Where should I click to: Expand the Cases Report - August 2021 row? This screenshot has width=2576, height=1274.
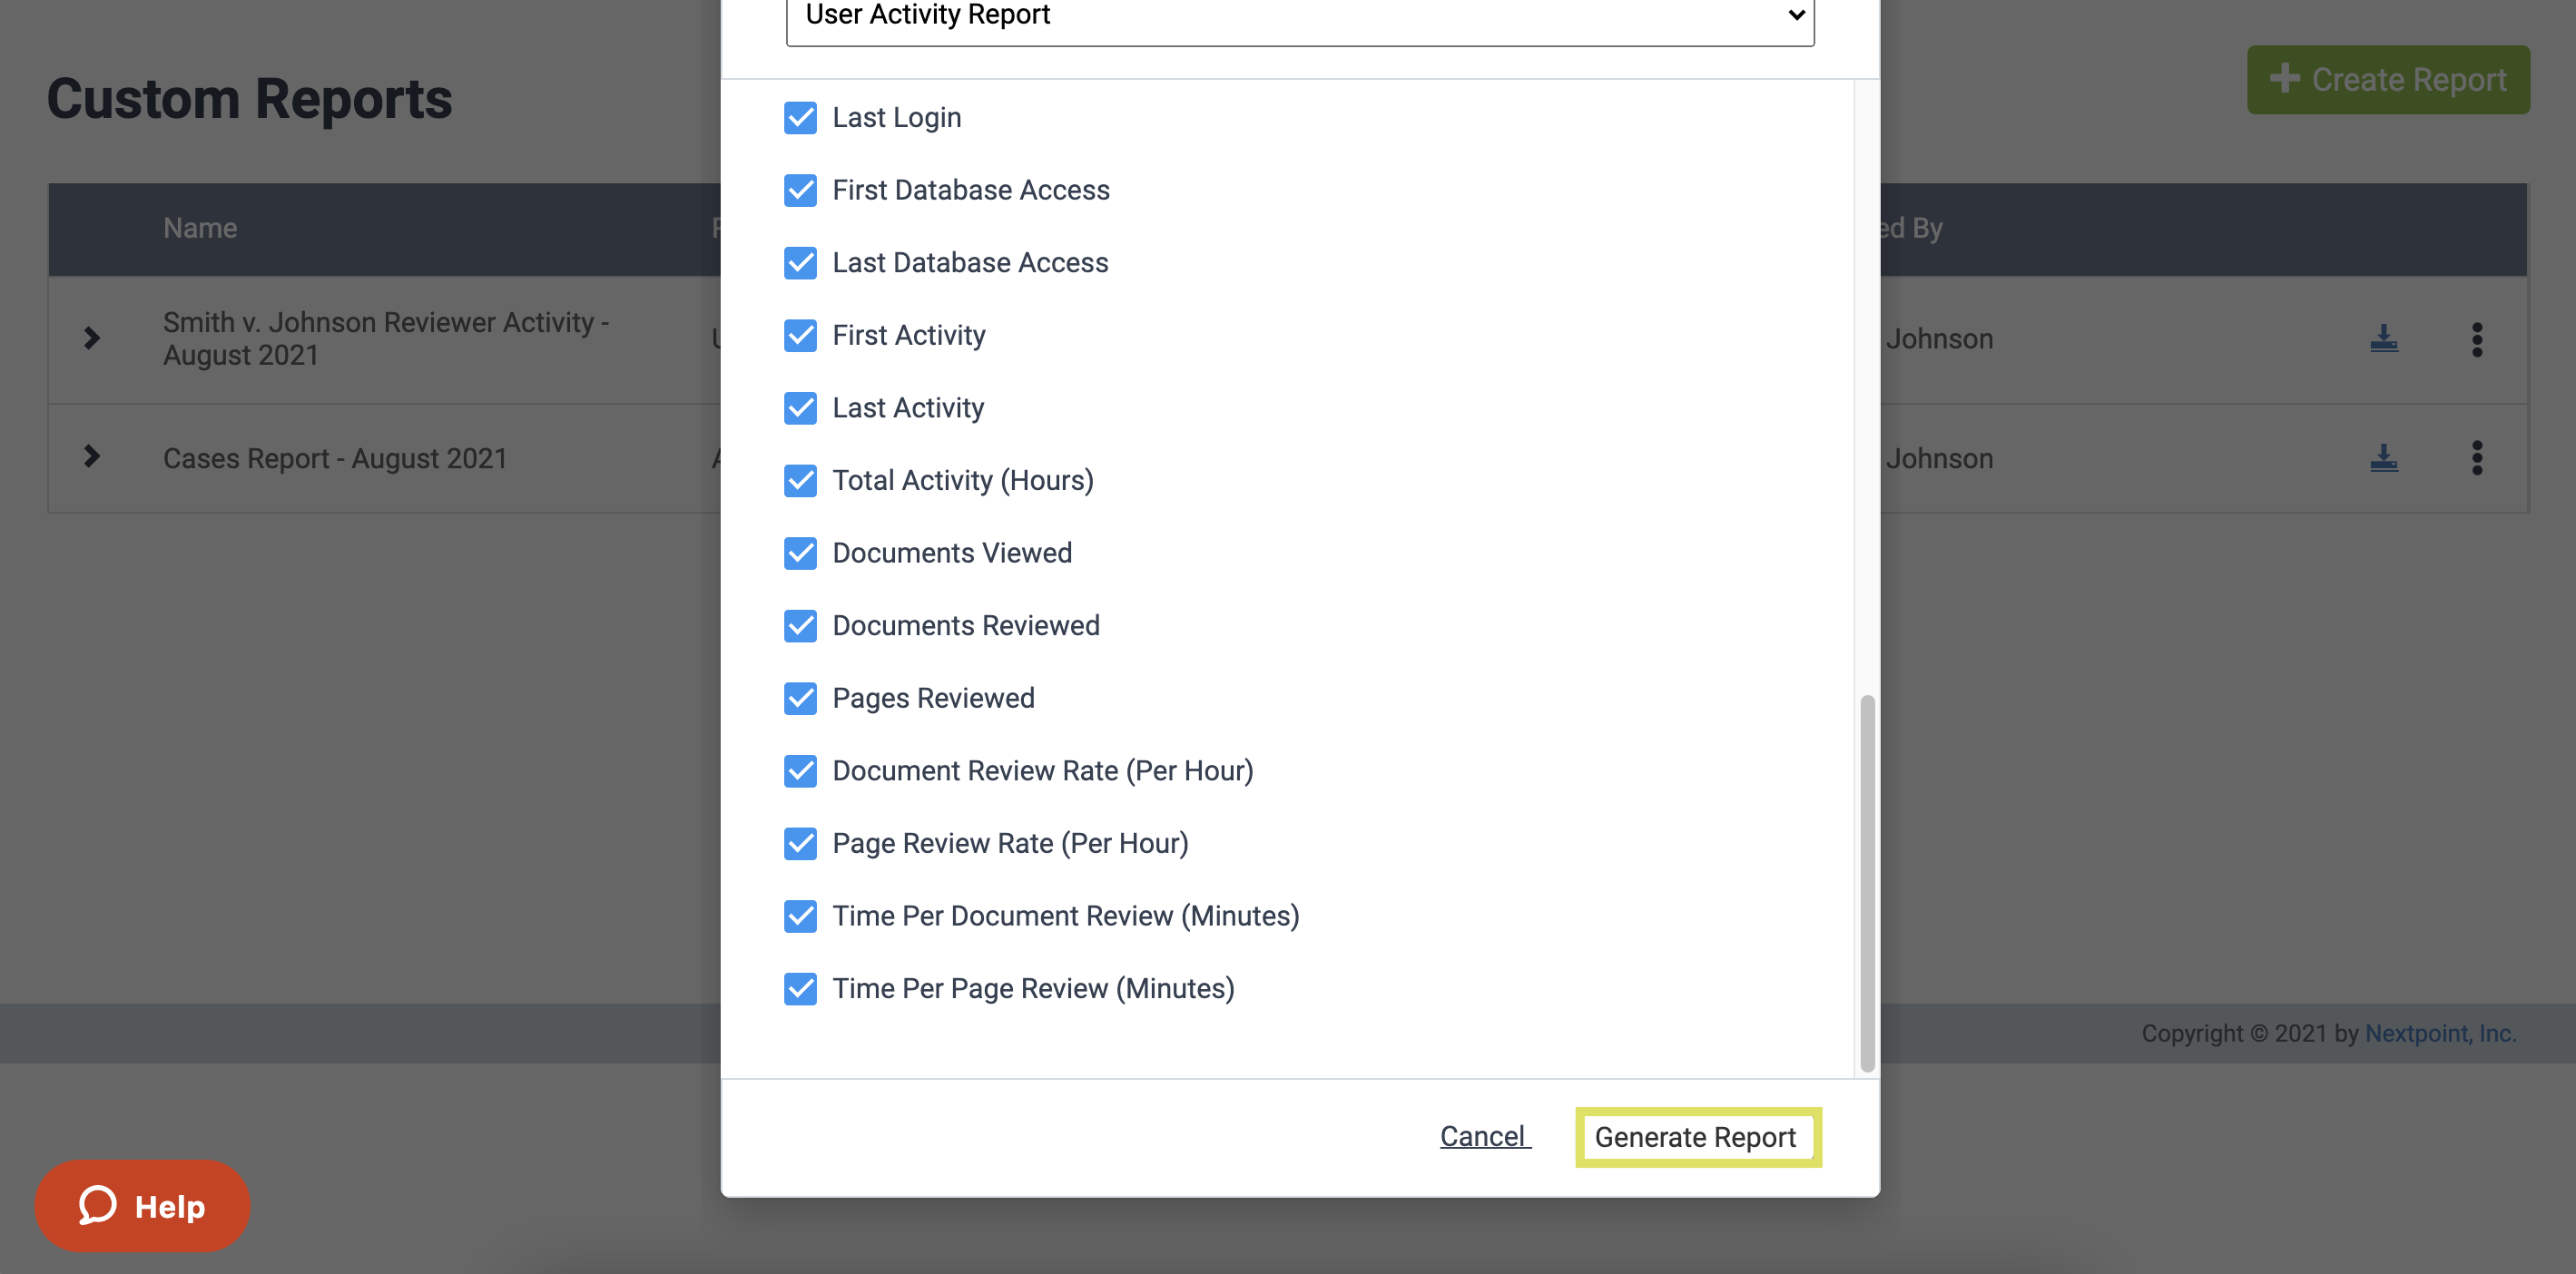[x=92, y=457]
